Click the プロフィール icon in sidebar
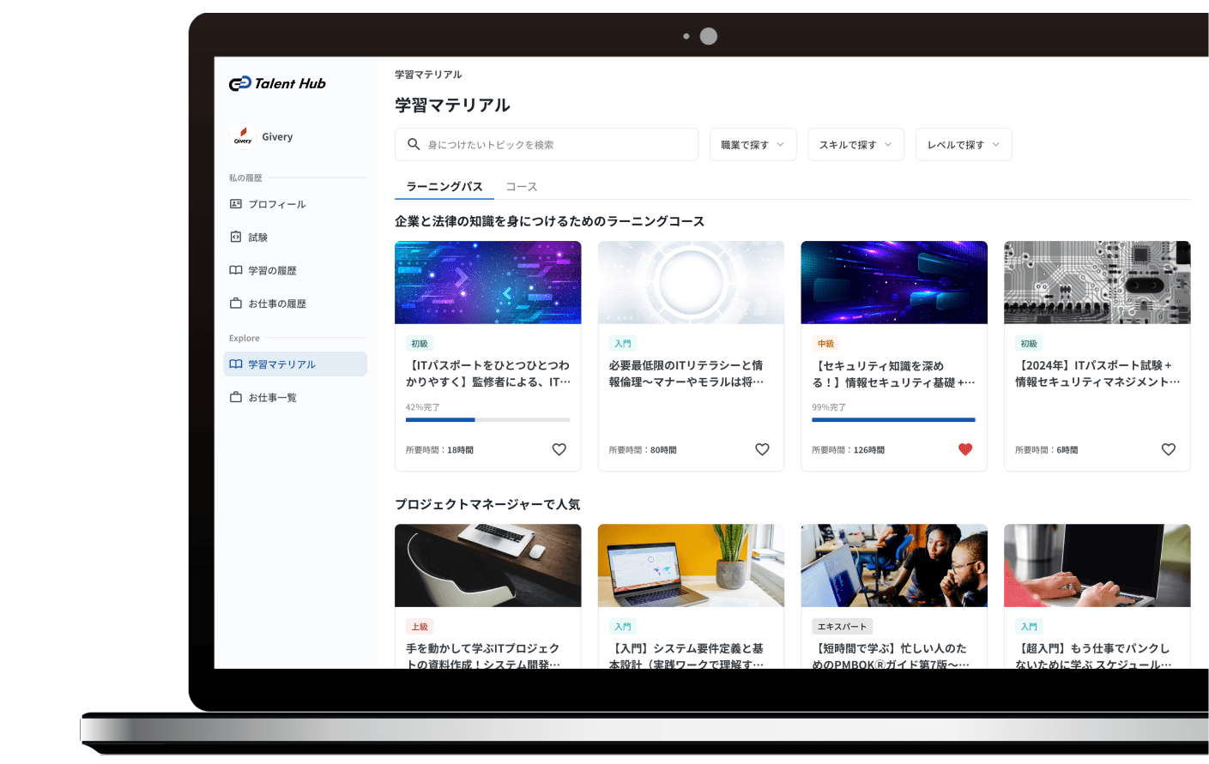Screen dimensions: 1209x764 236,204
